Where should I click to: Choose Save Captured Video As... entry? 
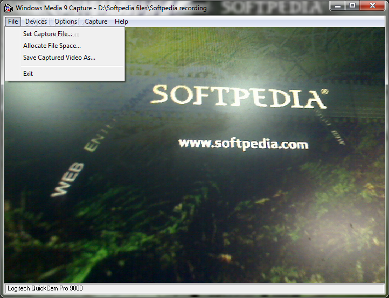pos(65,58)
